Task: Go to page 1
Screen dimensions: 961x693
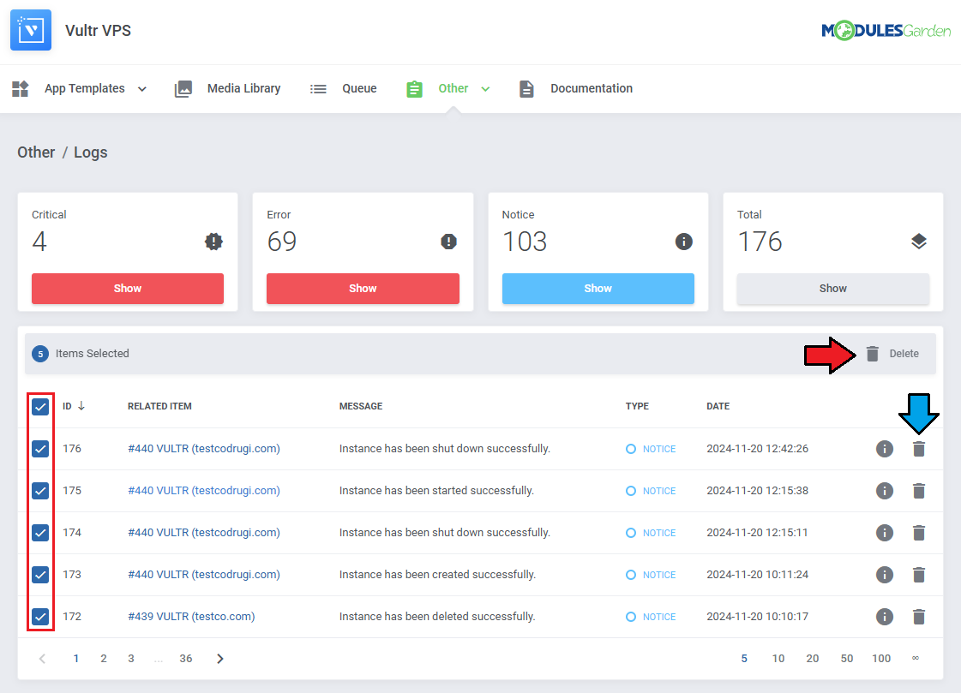Action: (x=76, y=659)
